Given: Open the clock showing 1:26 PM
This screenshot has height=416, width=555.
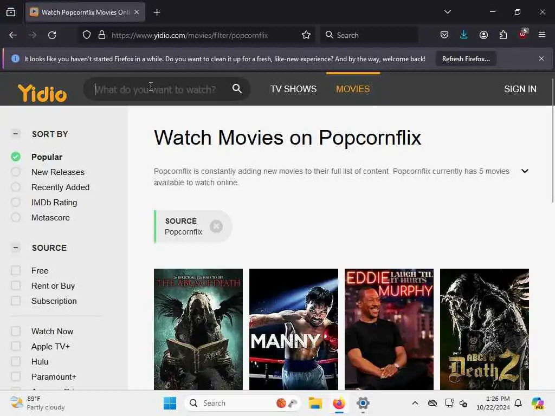Looking at the screenshot, I should click(493, 403).
